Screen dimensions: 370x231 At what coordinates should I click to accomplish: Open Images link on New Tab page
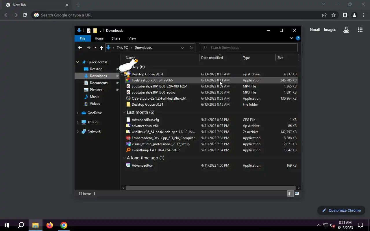[330, 29]
